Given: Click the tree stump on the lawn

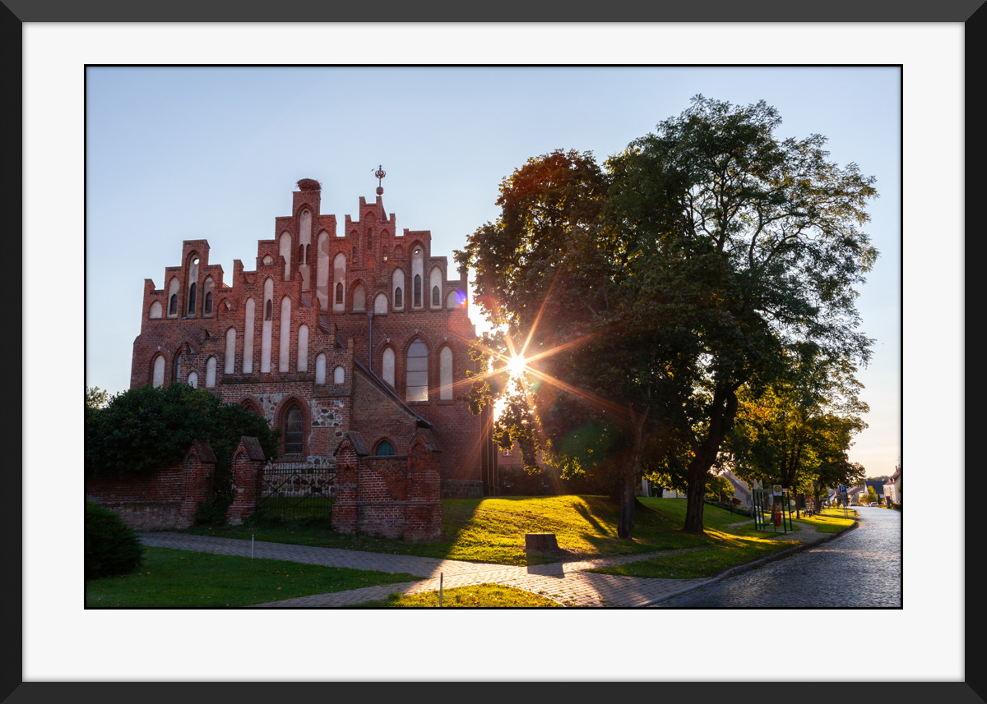Looking at the screenshot, I should point(541,543).
